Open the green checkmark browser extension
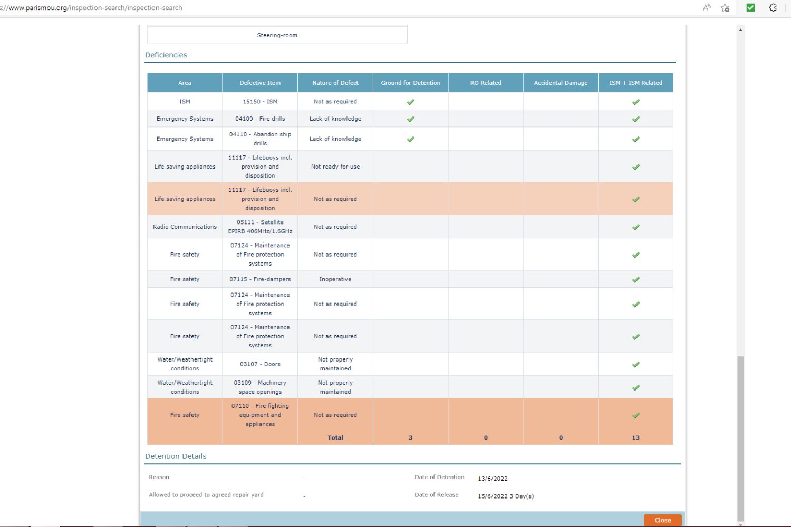 tap(750, 7)
